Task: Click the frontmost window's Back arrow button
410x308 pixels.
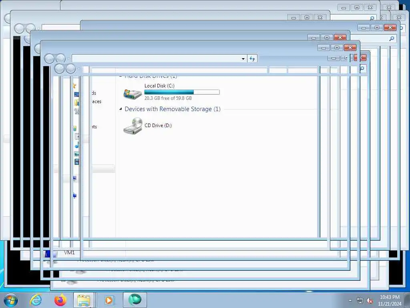Action: (x=59, y=69)
